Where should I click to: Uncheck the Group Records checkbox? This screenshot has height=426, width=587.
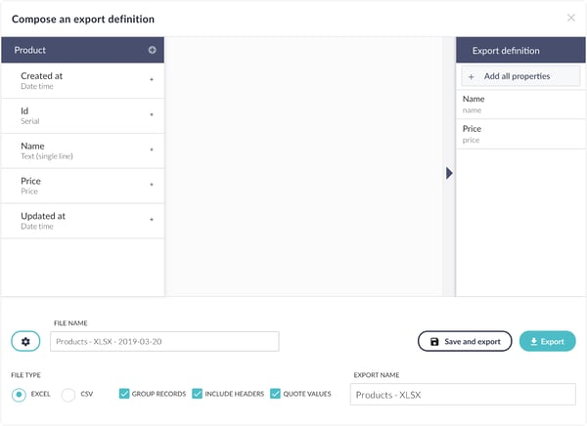pyautogui.click(x=124, y=394)
